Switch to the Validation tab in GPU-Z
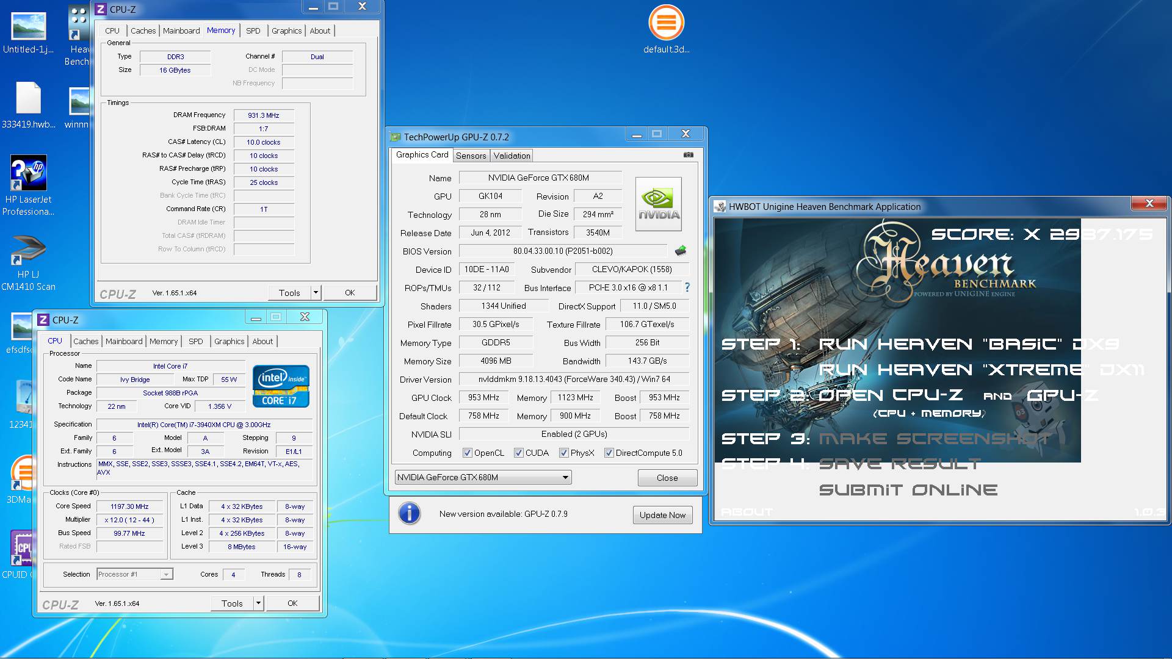This screenshot has height=659, width=1172. [512, 156]
